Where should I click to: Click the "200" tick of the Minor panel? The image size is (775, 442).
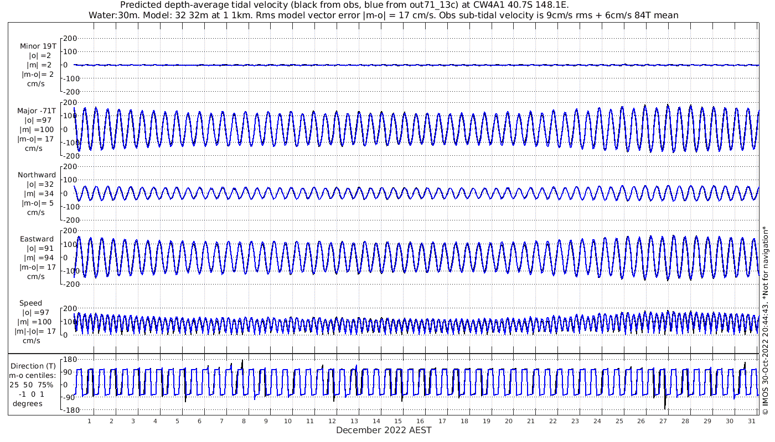[70, 38]
